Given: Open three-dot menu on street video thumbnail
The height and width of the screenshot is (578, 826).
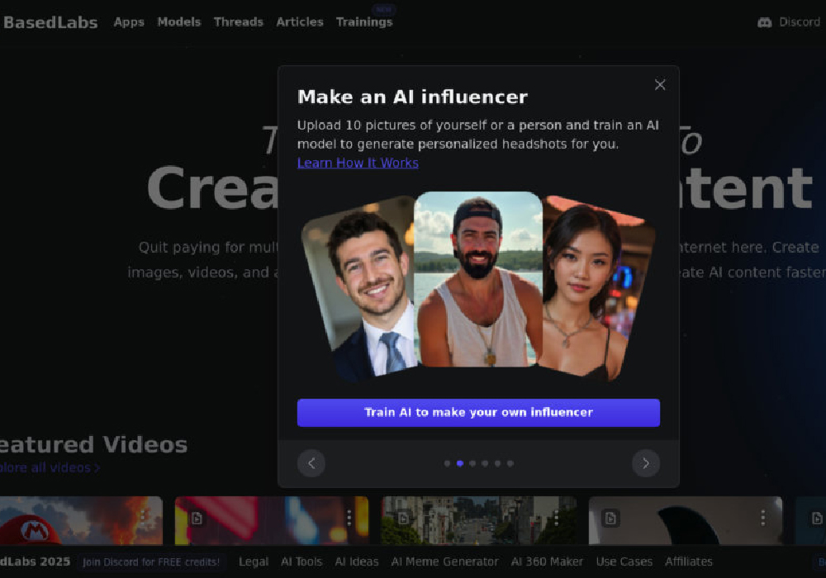Looking at the screenshot, I should pyautogui.click(x=556, y=518).
